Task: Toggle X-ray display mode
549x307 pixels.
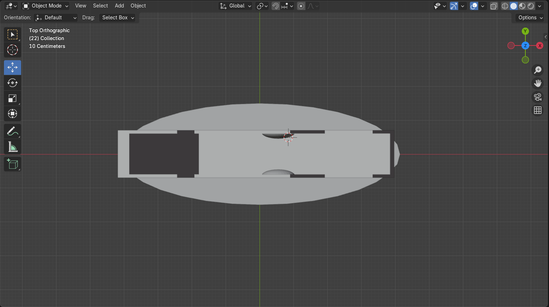Action: [x=494, y=6]
